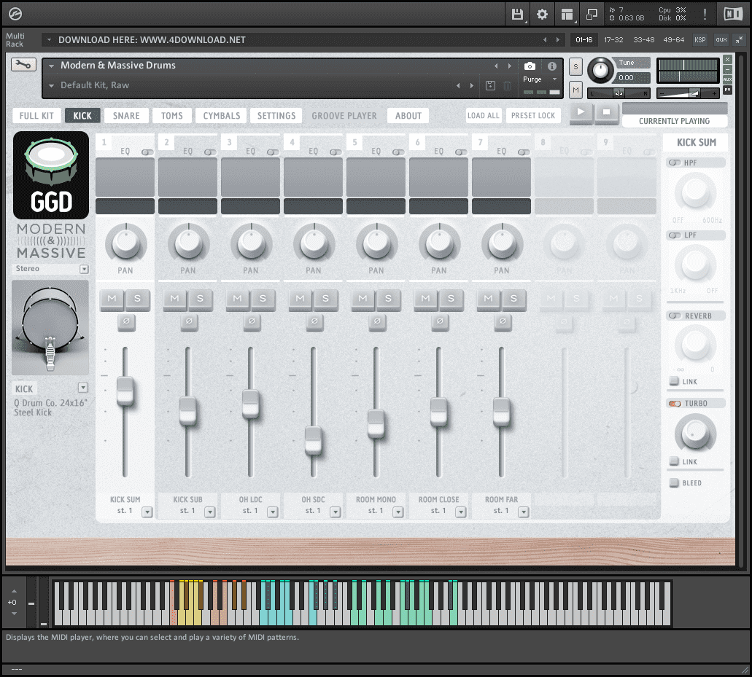The height and width of the screenshot is (677, 752).
Task: Toggle the EQ switch on channel 3
Action: coord(273,152)
